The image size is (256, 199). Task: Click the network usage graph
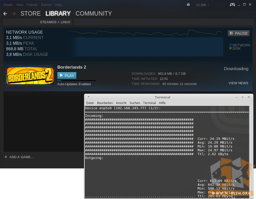[x=145, y=43]
